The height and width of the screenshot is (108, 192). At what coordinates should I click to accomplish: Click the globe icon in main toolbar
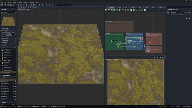coord(40,5)
